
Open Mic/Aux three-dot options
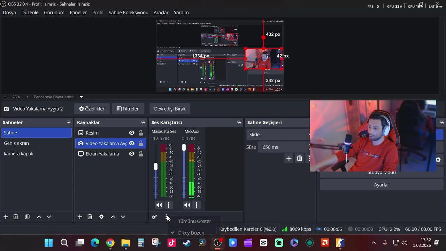(x=197, y=205)
